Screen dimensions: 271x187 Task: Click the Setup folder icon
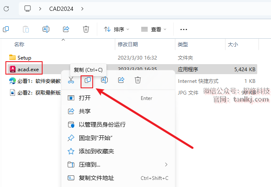(13, 57)
